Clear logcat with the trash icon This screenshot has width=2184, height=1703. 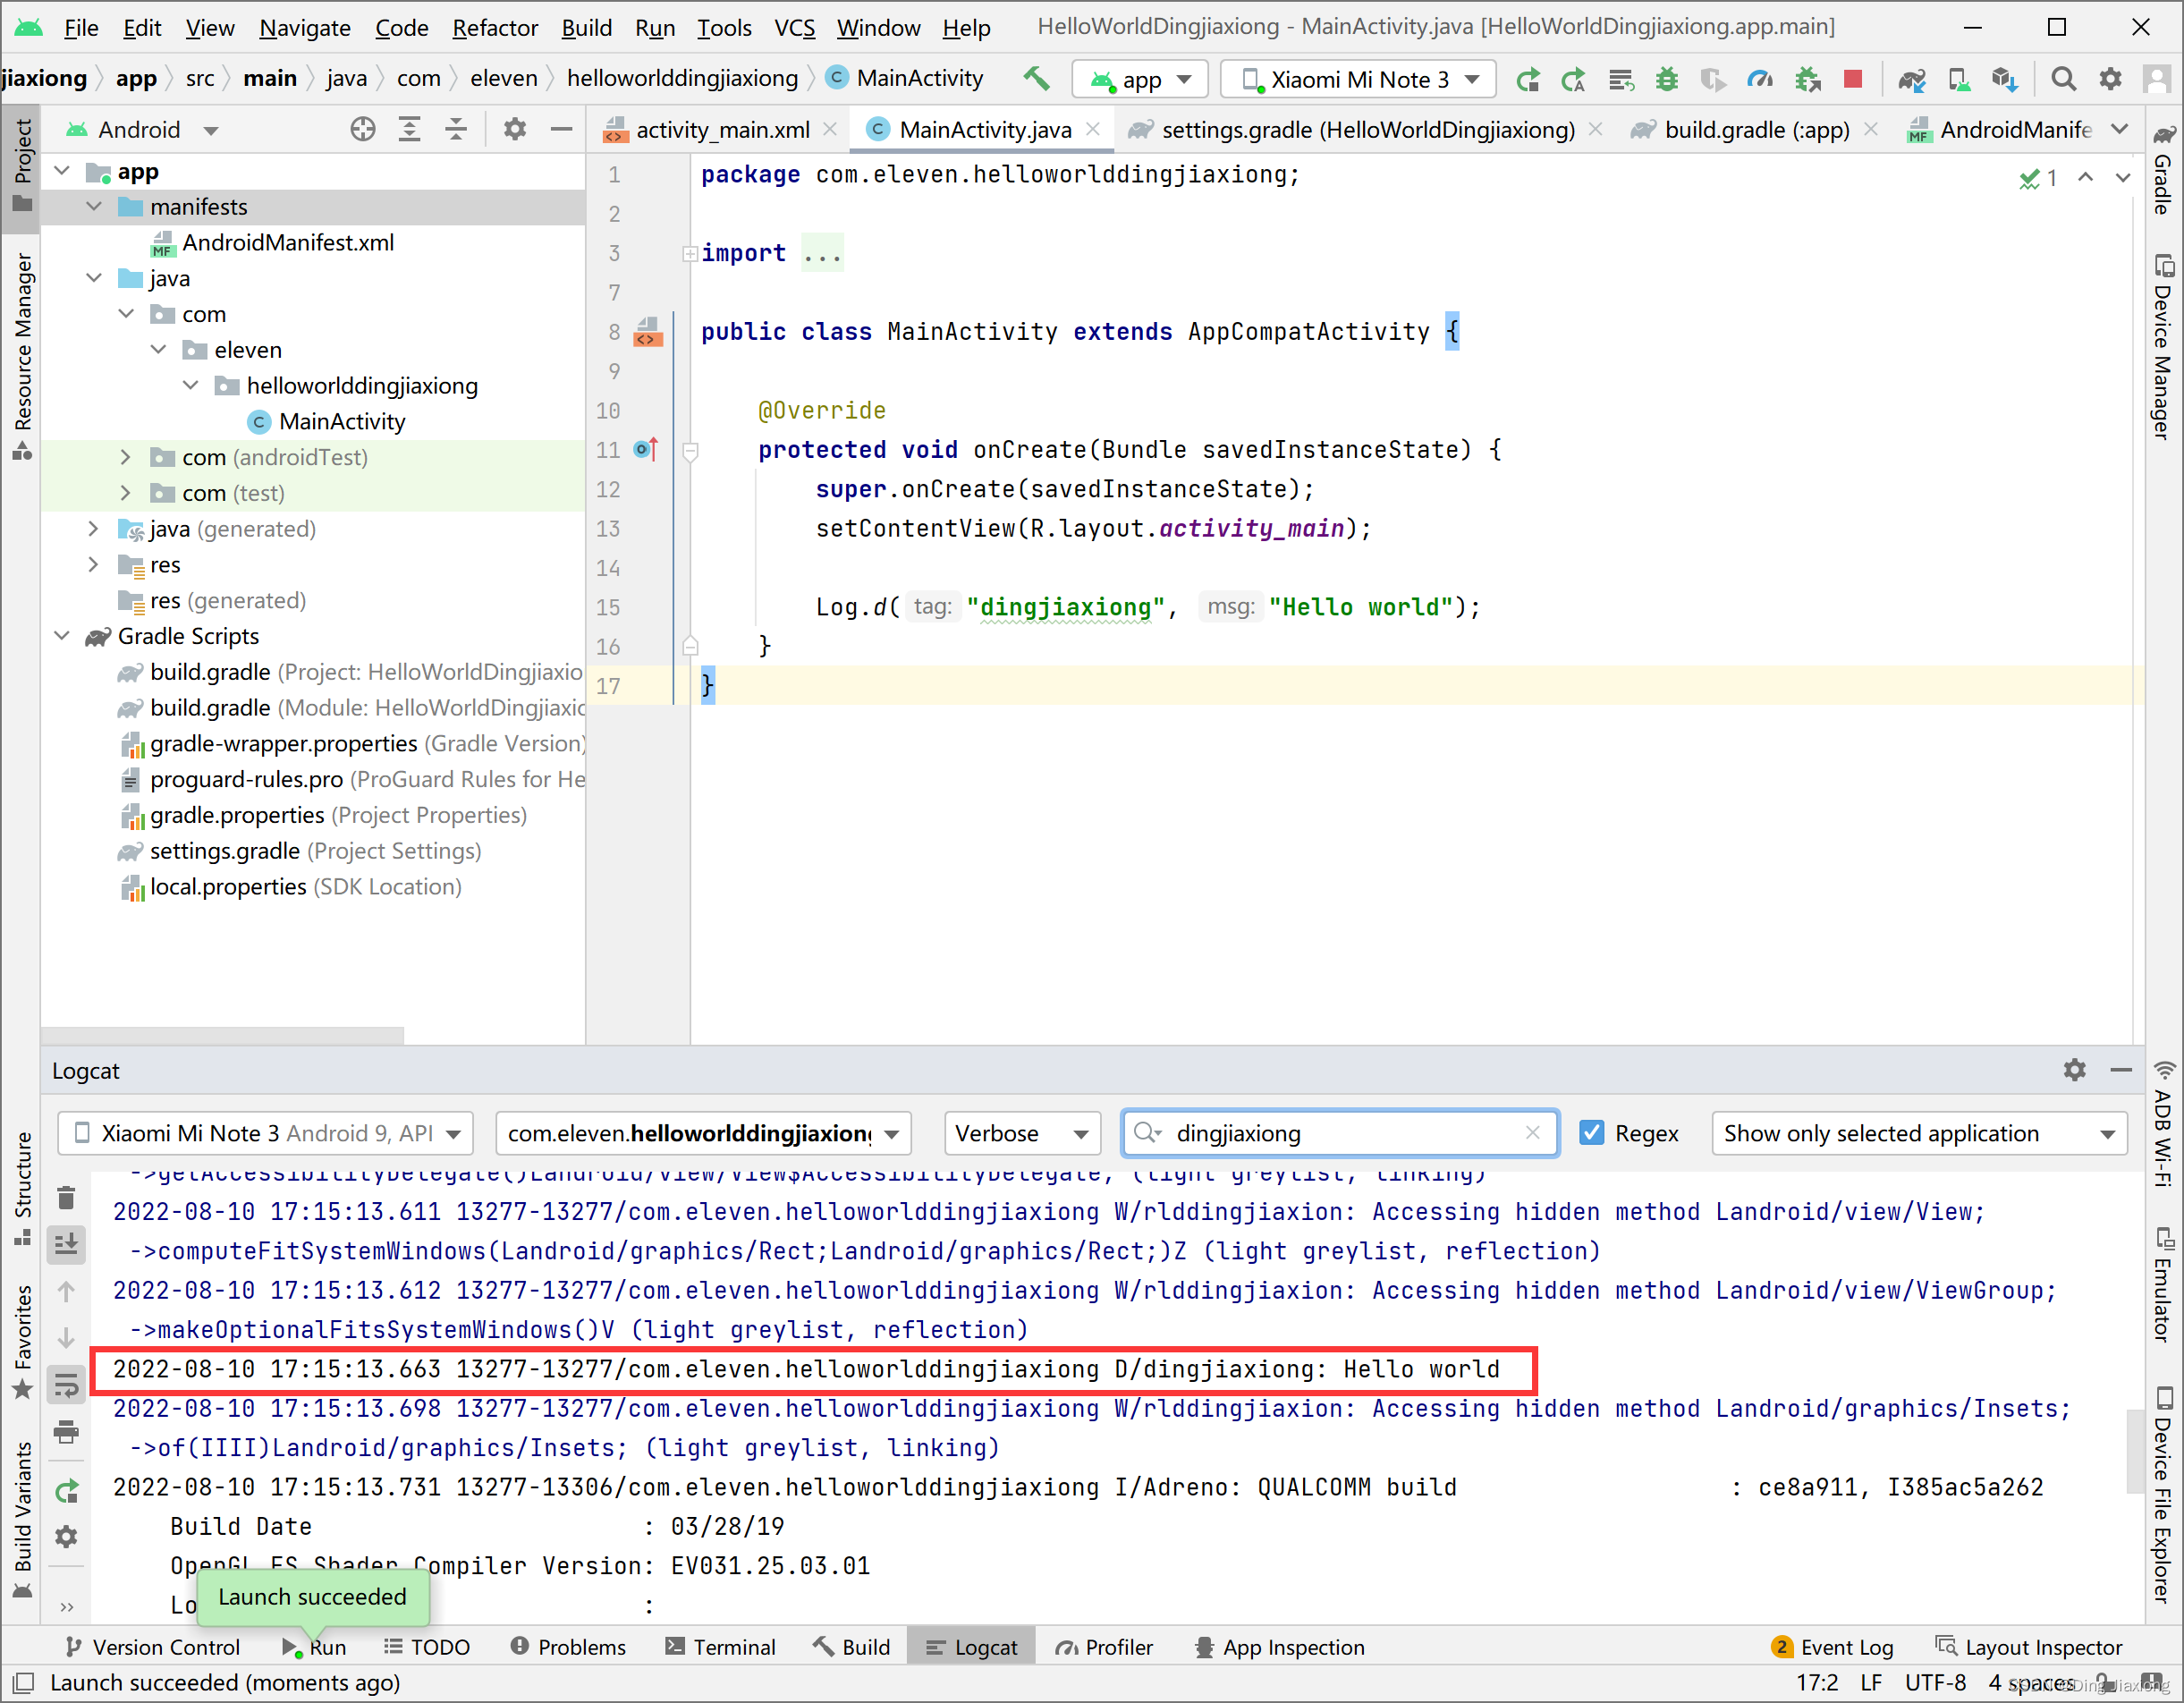(x=66, y=1198)
